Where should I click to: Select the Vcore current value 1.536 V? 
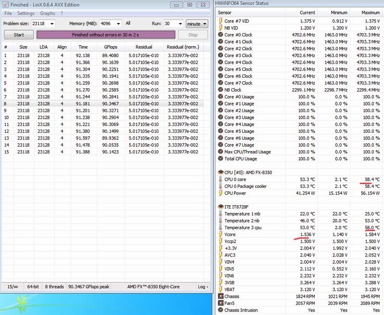pyautogui.click(x=307, y=234)
